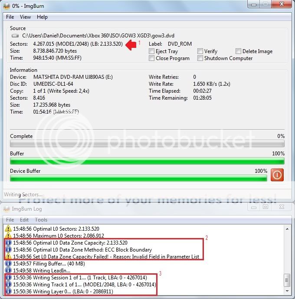Enable the Eject Tray checkbox
This screenshot has width=295, height=299.
tap(151, 51)
